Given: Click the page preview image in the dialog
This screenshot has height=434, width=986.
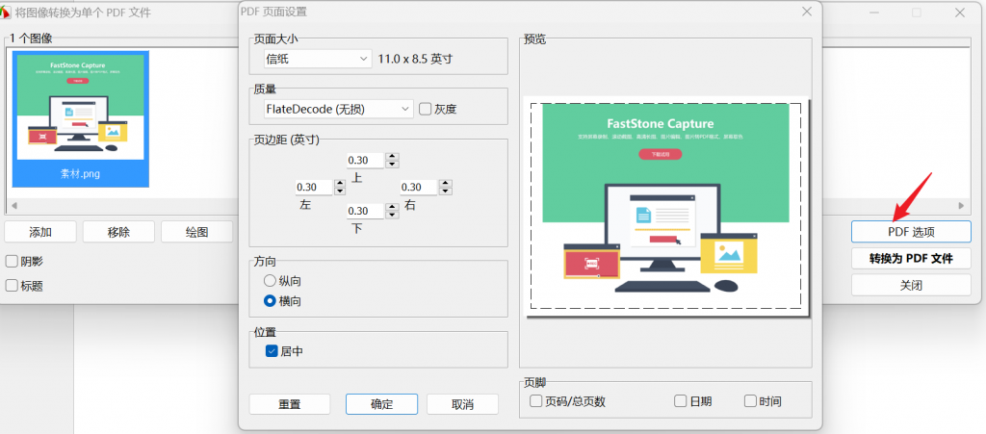Looking at the screenshot, I should [x=666, y=206].
